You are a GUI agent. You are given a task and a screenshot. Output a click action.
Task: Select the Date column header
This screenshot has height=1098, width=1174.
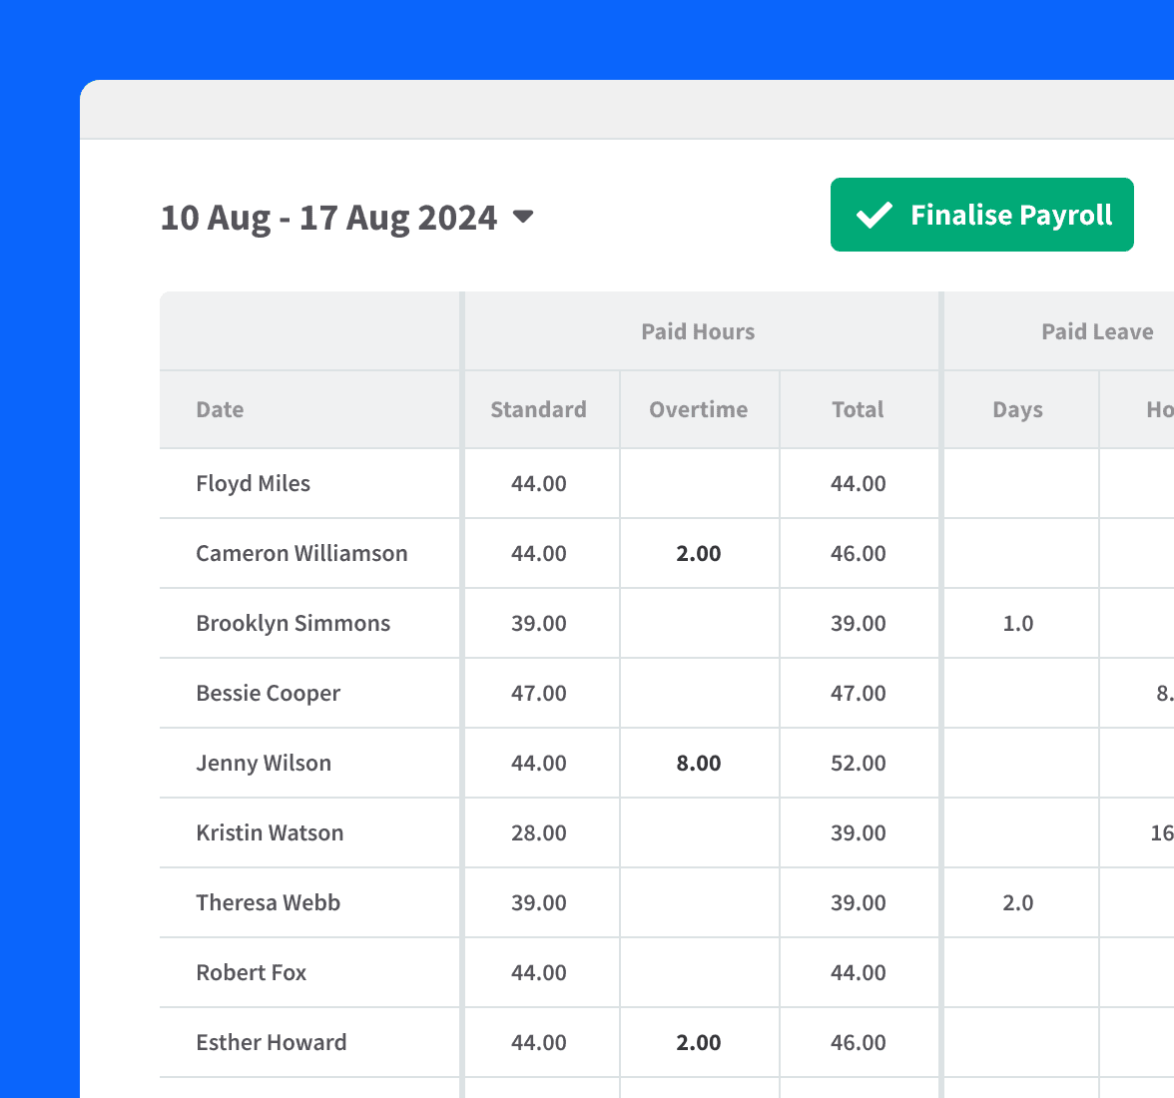click(x=220, y=409)
